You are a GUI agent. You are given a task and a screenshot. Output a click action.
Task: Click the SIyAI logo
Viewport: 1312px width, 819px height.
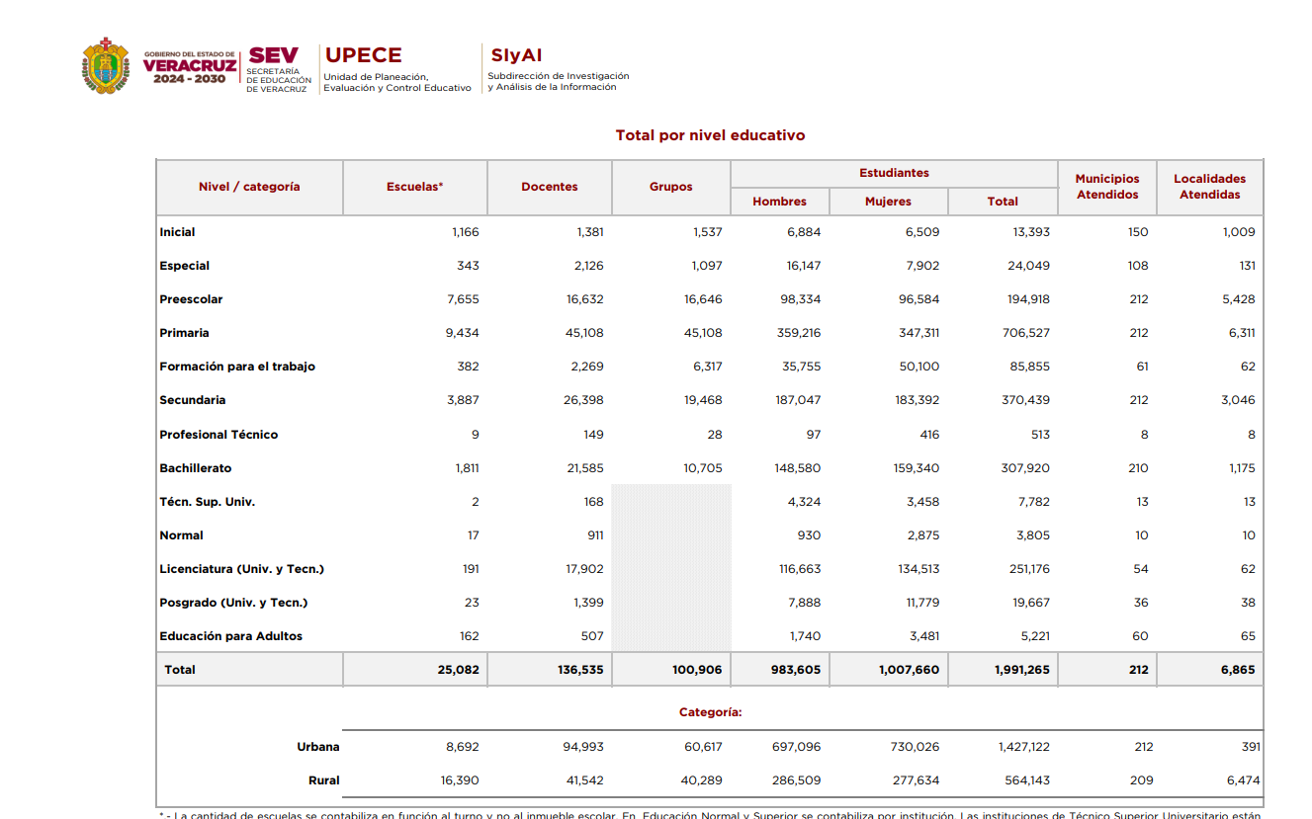point(558,69)
